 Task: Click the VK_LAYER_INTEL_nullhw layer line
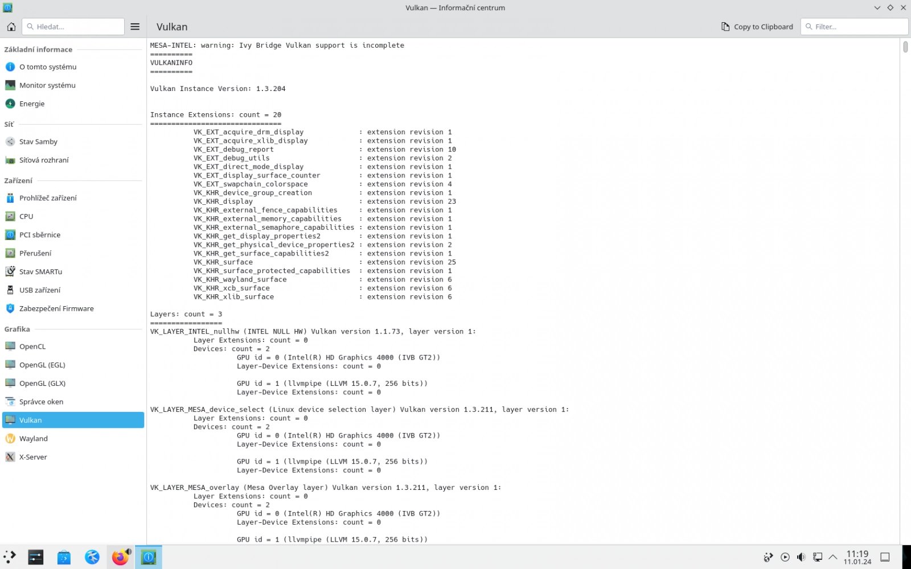(x=313, y=332)
